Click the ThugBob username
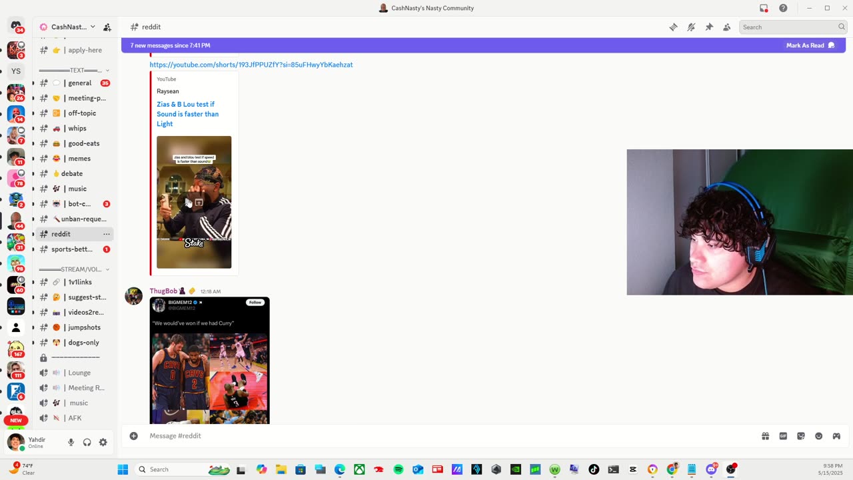This screenshot has width=853, height=480. [163, 291]
